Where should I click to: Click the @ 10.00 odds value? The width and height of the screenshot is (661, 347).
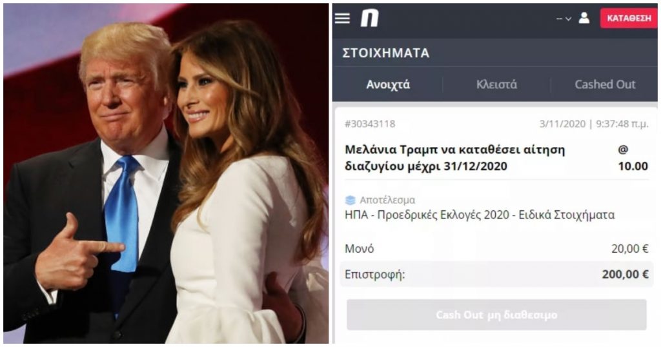point(633,158)
